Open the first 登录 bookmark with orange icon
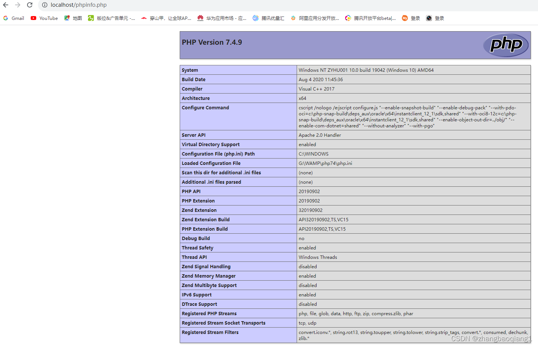The image size is (538, 346). click(411, 18)
